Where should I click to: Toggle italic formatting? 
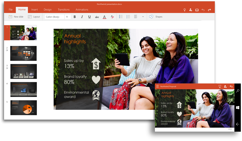[82, 17]
